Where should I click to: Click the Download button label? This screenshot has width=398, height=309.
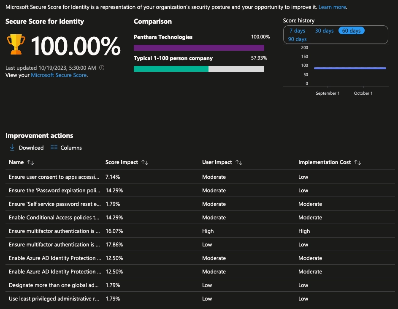31,148
